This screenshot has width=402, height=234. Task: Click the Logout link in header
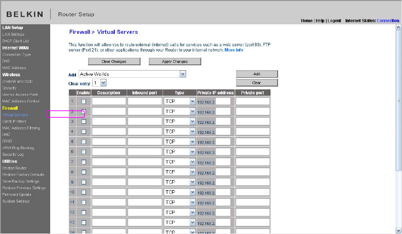334,20
